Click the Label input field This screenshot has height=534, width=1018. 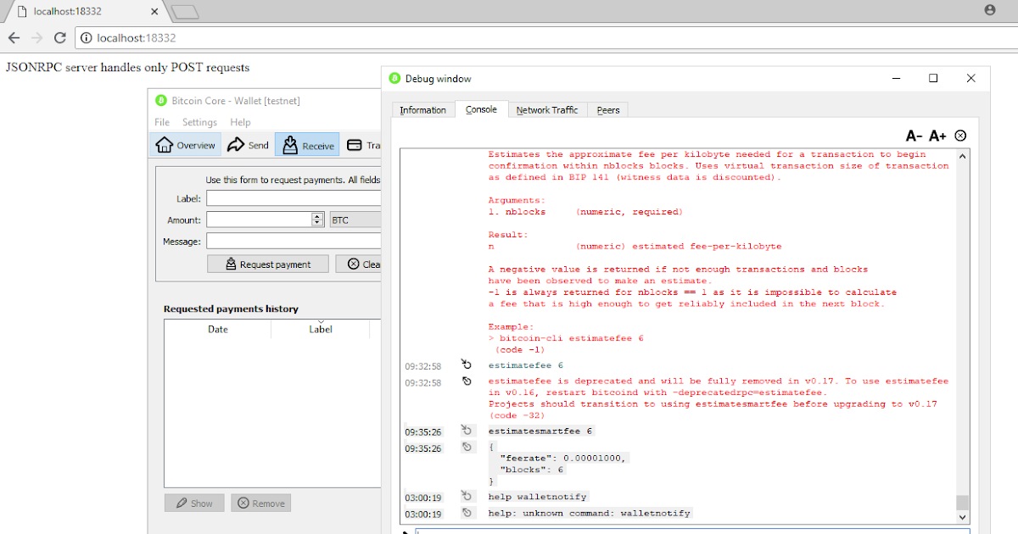click(294, 198)
